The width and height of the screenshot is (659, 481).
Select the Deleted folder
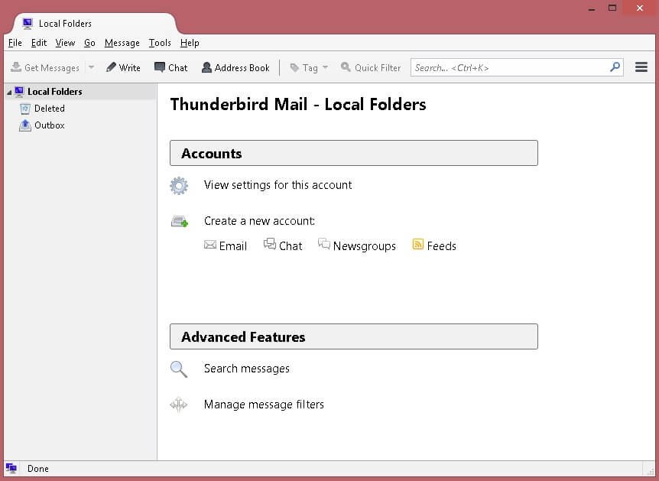pos(50,109)
